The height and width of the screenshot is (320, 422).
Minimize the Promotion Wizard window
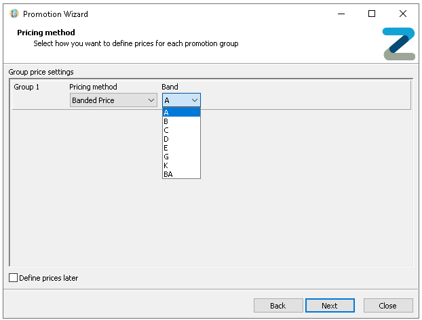tap(341, 14)
